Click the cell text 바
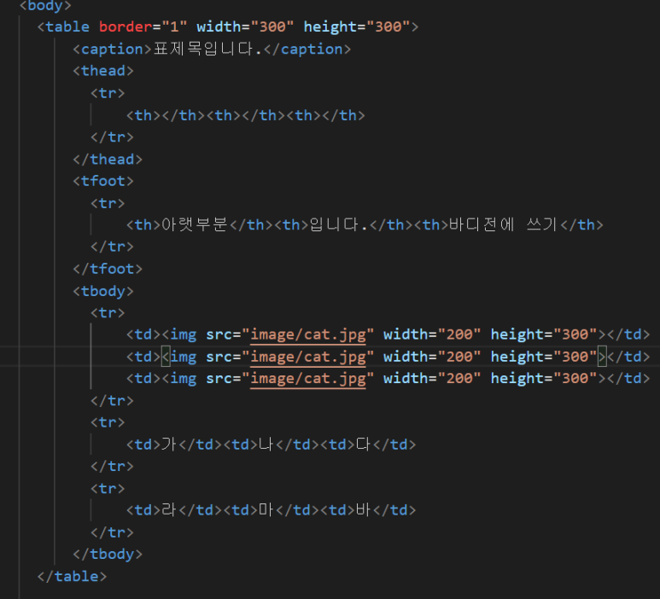The width and height of the screenshot is (660, 599). (x=363, y=510)
